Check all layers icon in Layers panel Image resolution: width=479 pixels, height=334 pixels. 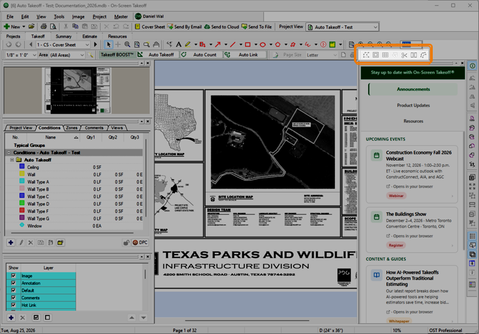[36, 317]
